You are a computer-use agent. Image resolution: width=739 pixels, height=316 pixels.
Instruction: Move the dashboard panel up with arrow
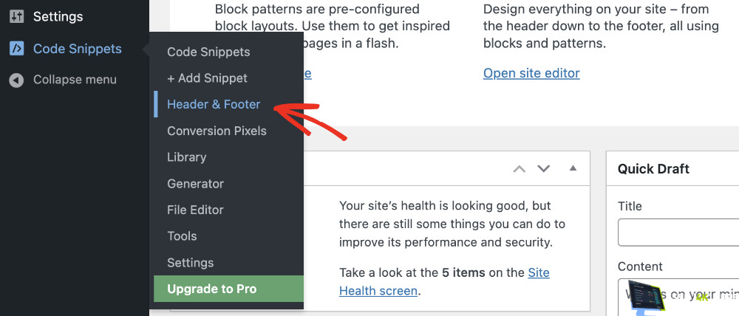pos(520,169)
